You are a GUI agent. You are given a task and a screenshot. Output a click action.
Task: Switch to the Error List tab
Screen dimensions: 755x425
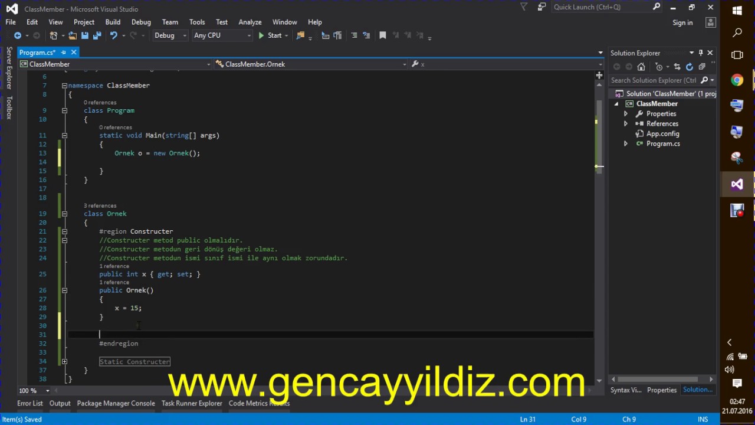pyautogui.click(x=30, y=403)
